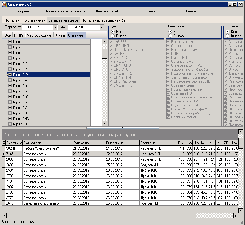Expand the Куст : 12А tree node
Screen dimensions: 245x225
click(x=10, y=69)
